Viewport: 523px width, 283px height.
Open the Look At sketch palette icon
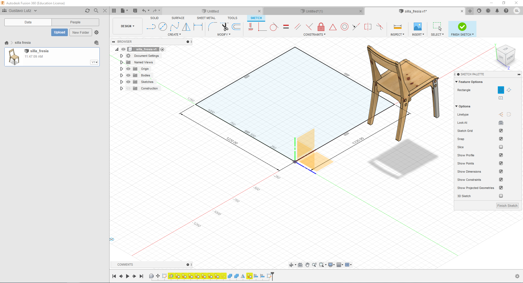click(501, 123)
